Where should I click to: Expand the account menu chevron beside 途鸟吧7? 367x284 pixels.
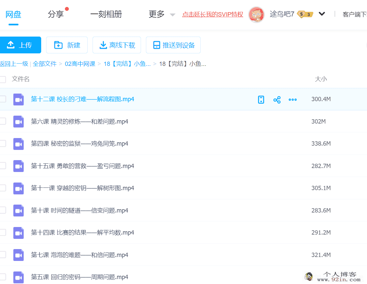[322, 14]
